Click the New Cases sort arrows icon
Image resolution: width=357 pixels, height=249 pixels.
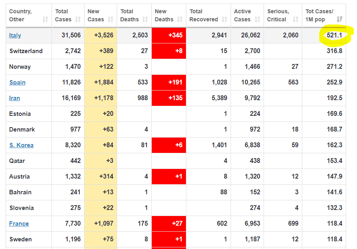tap(111, 19)
